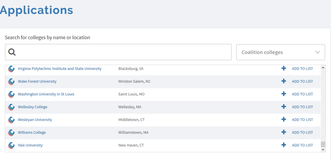Click ADD TO LIST for Wake Forest University
The image size is (331, 161).
coord(303,82)
